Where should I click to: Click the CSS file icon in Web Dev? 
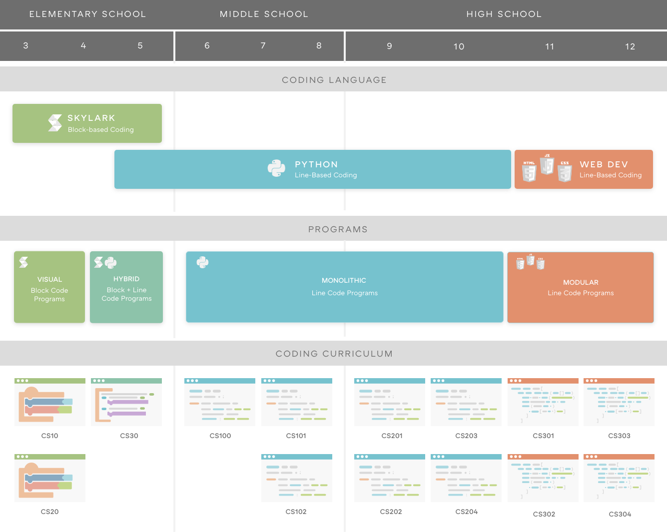pos(565,172)
